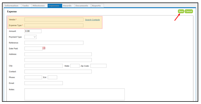The height and width of the screenshot is (104, 201).
Task: Focus the Date Paid text field
Action: point(33,48)
